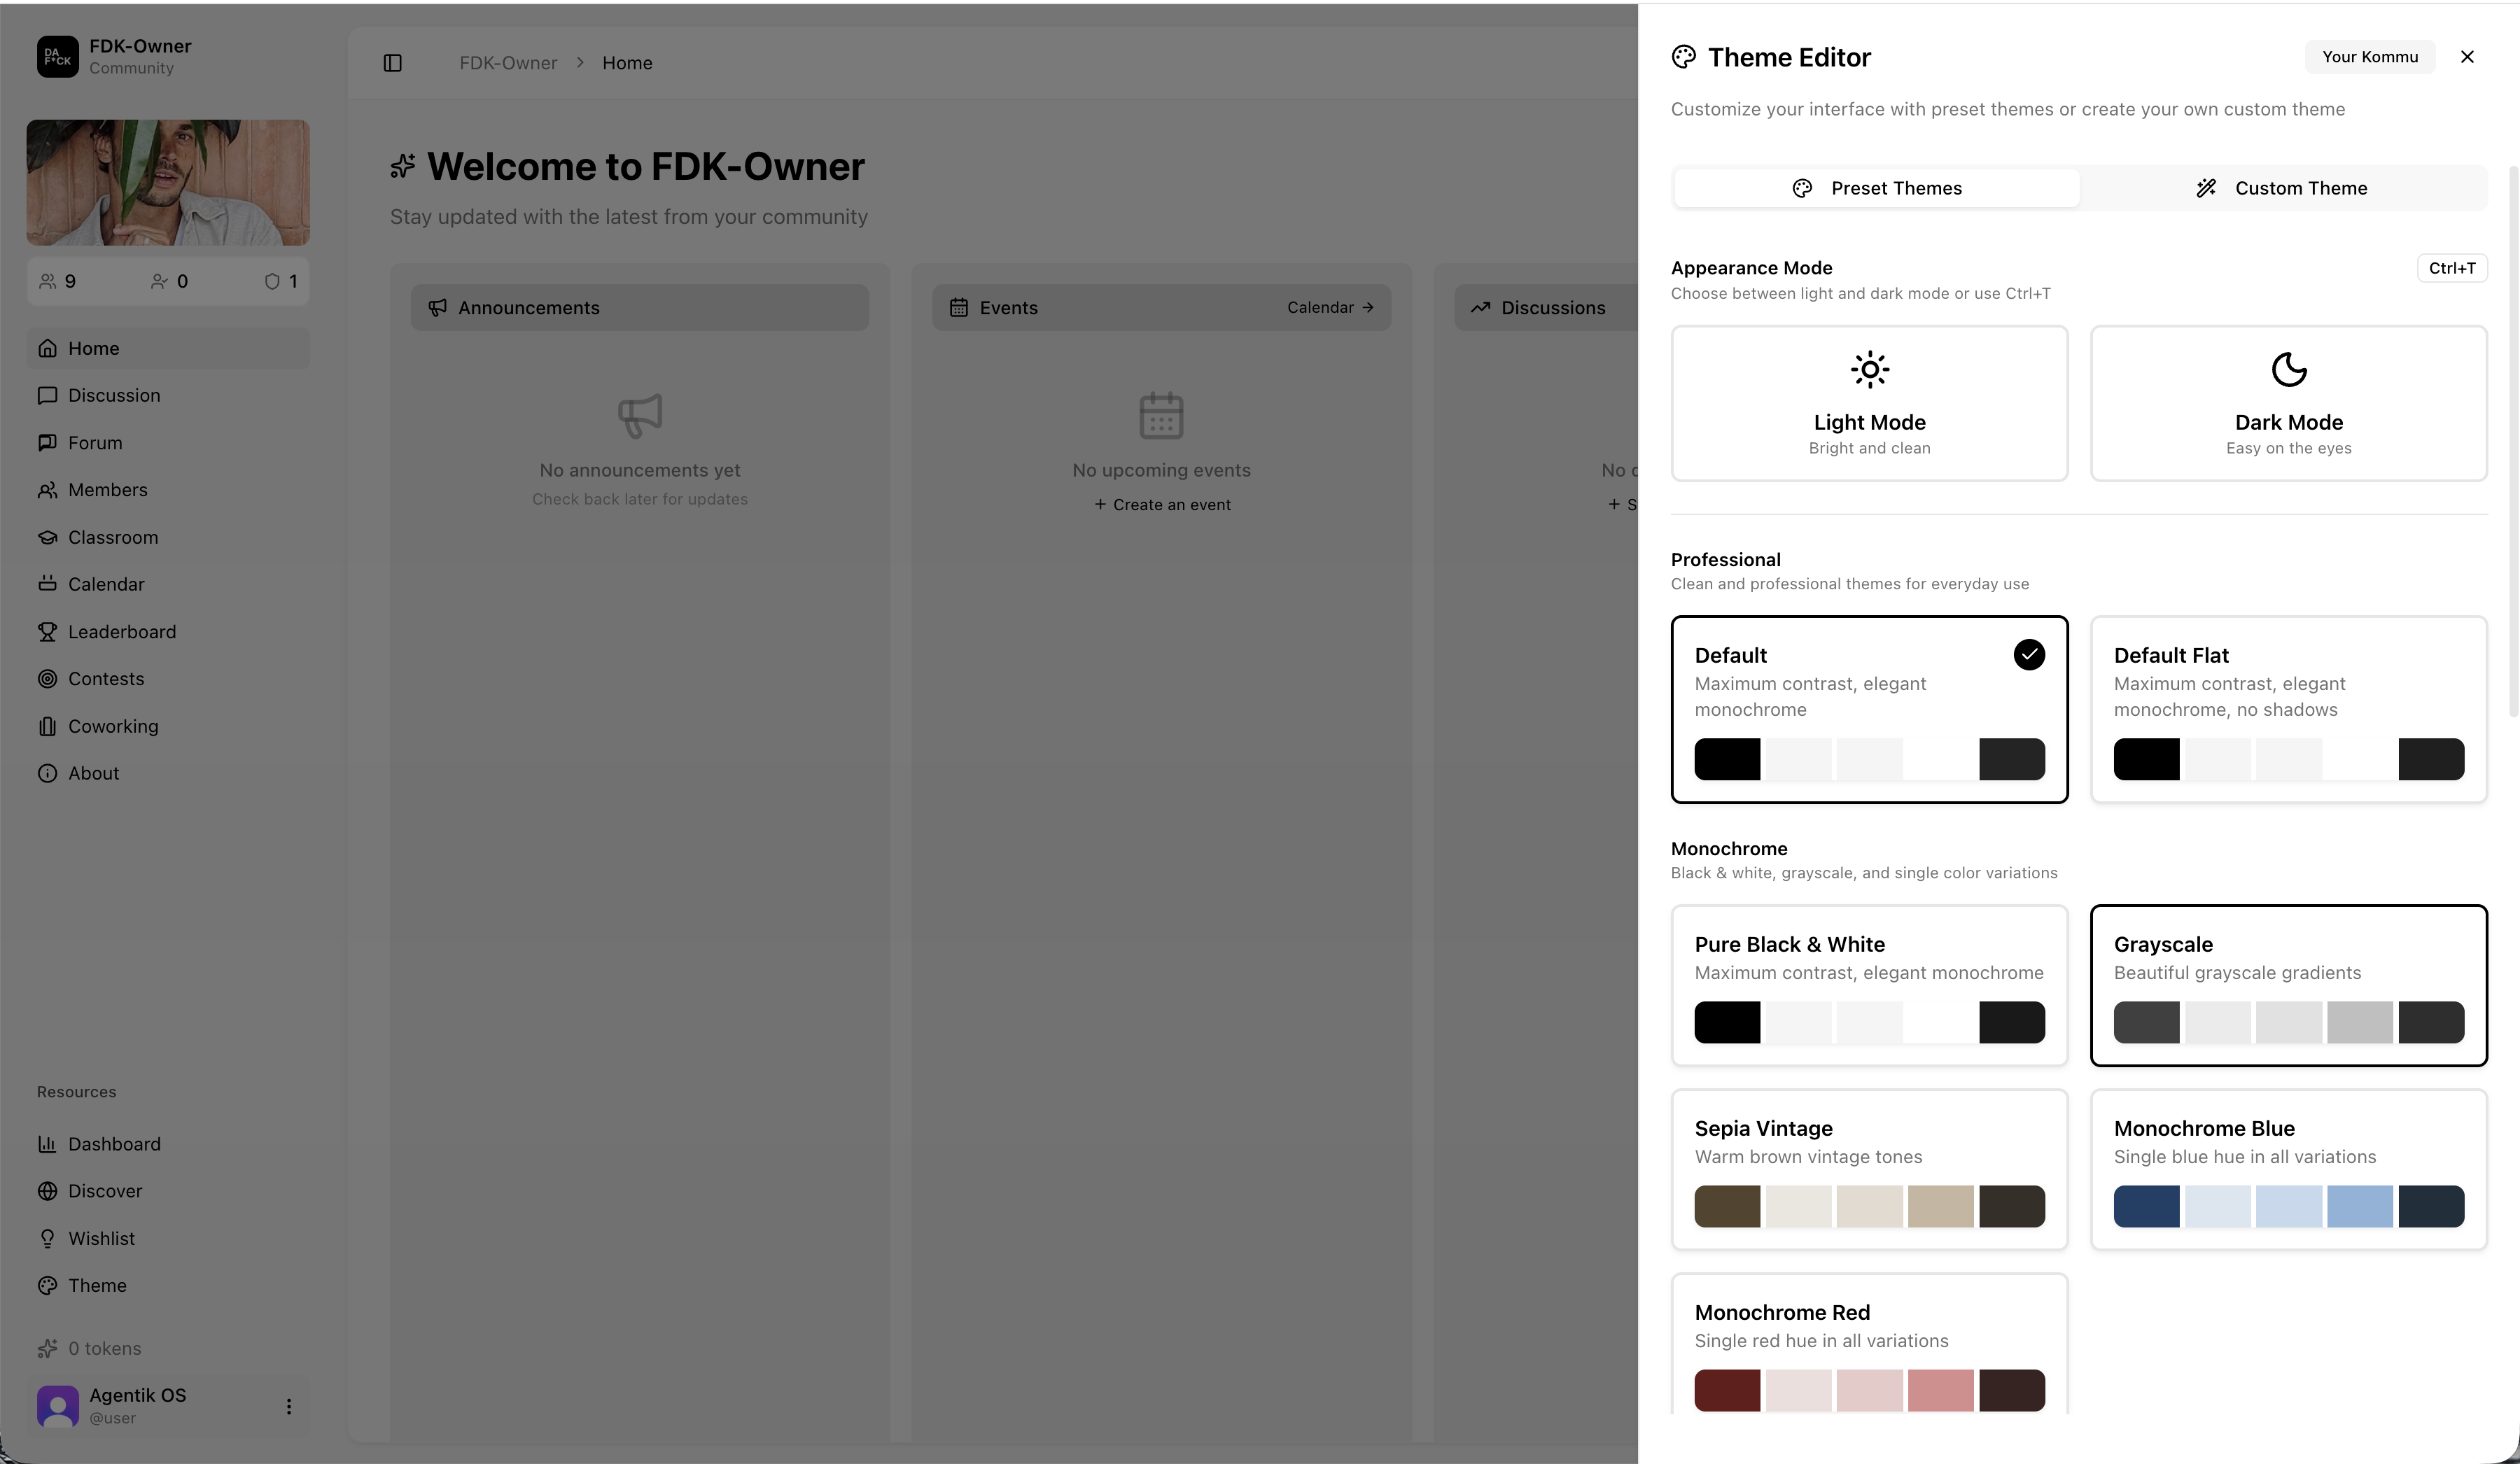This screenshot has height=1464, width=2520.
Task: Click the community banner photo
Action: [168, 183]
